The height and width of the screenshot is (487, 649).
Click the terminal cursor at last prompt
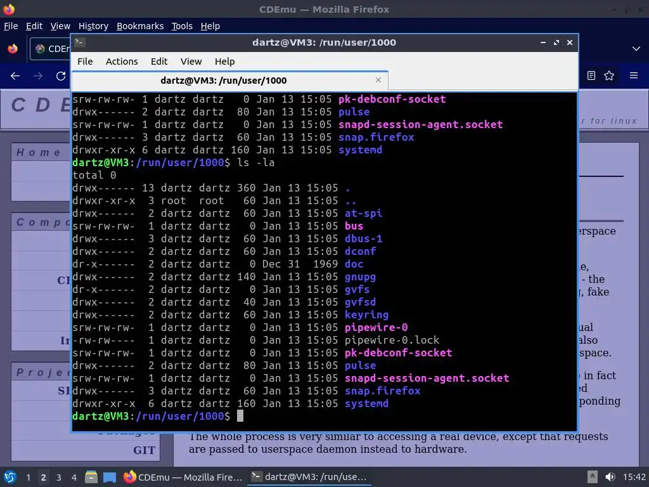click(x=240, y=416)
